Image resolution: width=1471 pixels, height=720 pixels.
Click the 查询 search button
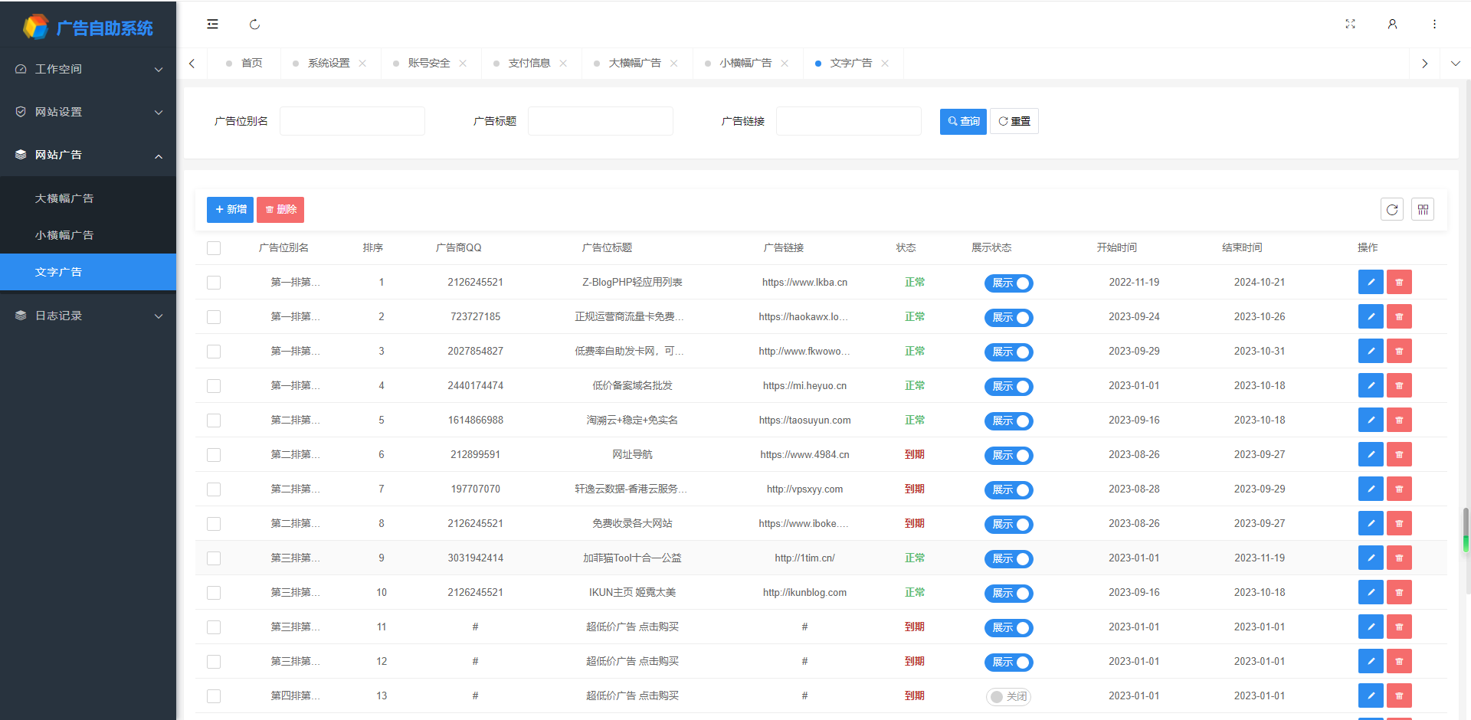point(963,121)
